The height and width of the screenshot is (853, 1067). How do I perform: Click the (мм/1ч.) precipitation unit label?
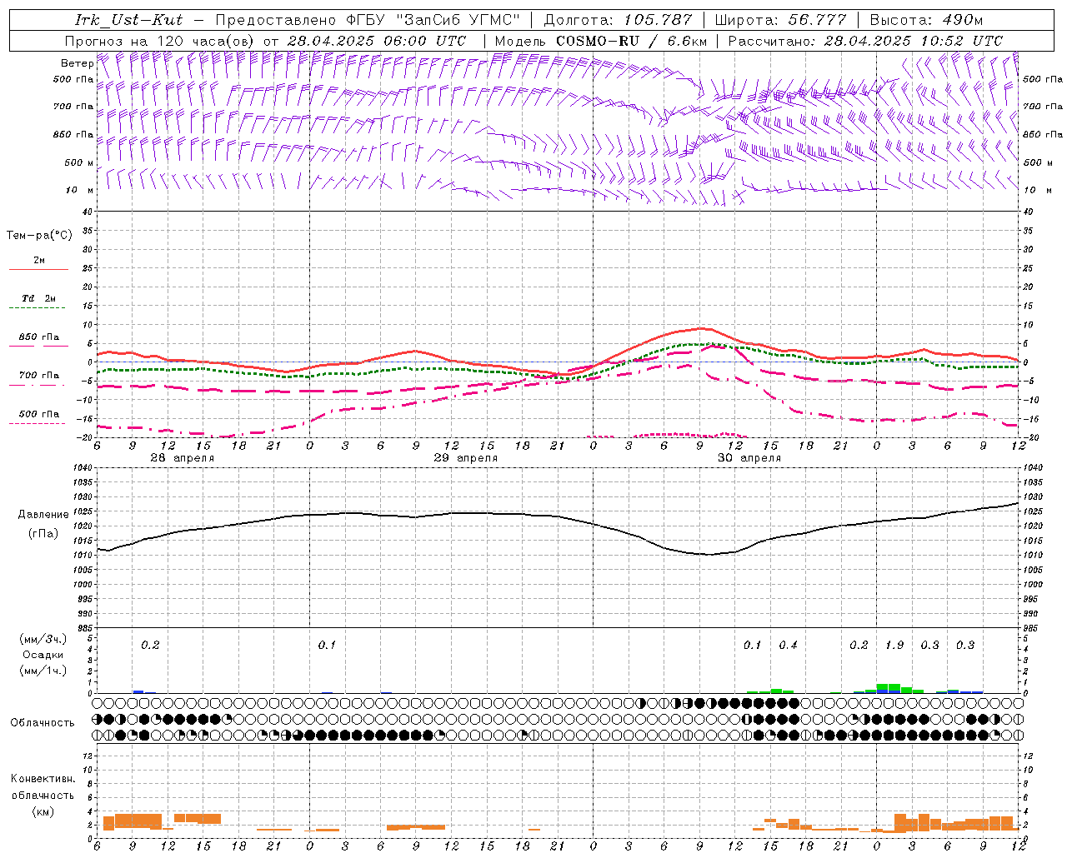coord(43,671)
